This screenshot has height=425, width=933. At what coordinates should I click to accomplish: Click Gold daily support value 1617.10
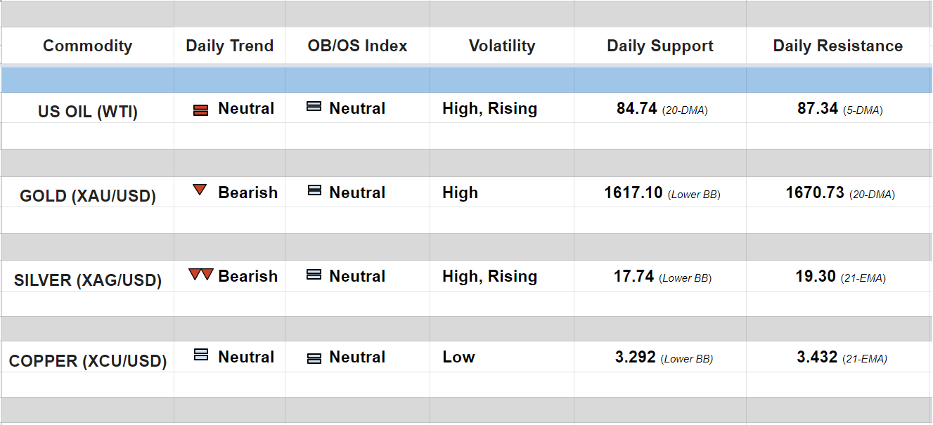(633, 192)
